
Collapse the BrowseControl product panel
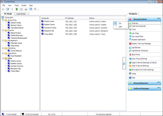[158, 19]
